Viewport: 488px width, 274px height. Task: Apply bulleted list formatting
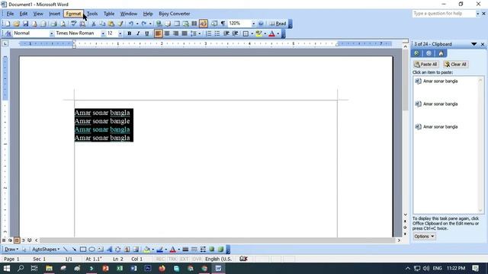point(217,33)
